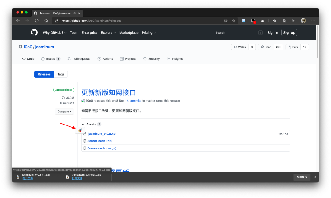Open options for jasminum_0.0.8 (1).xpi download
331x198 pixels.
[57, 177]
